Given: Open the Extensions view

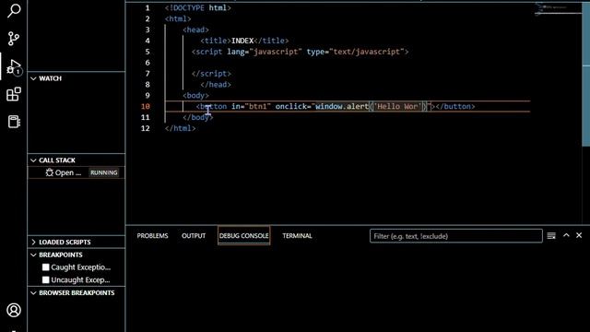Looking at the screenshot, I should coord(14,94).
